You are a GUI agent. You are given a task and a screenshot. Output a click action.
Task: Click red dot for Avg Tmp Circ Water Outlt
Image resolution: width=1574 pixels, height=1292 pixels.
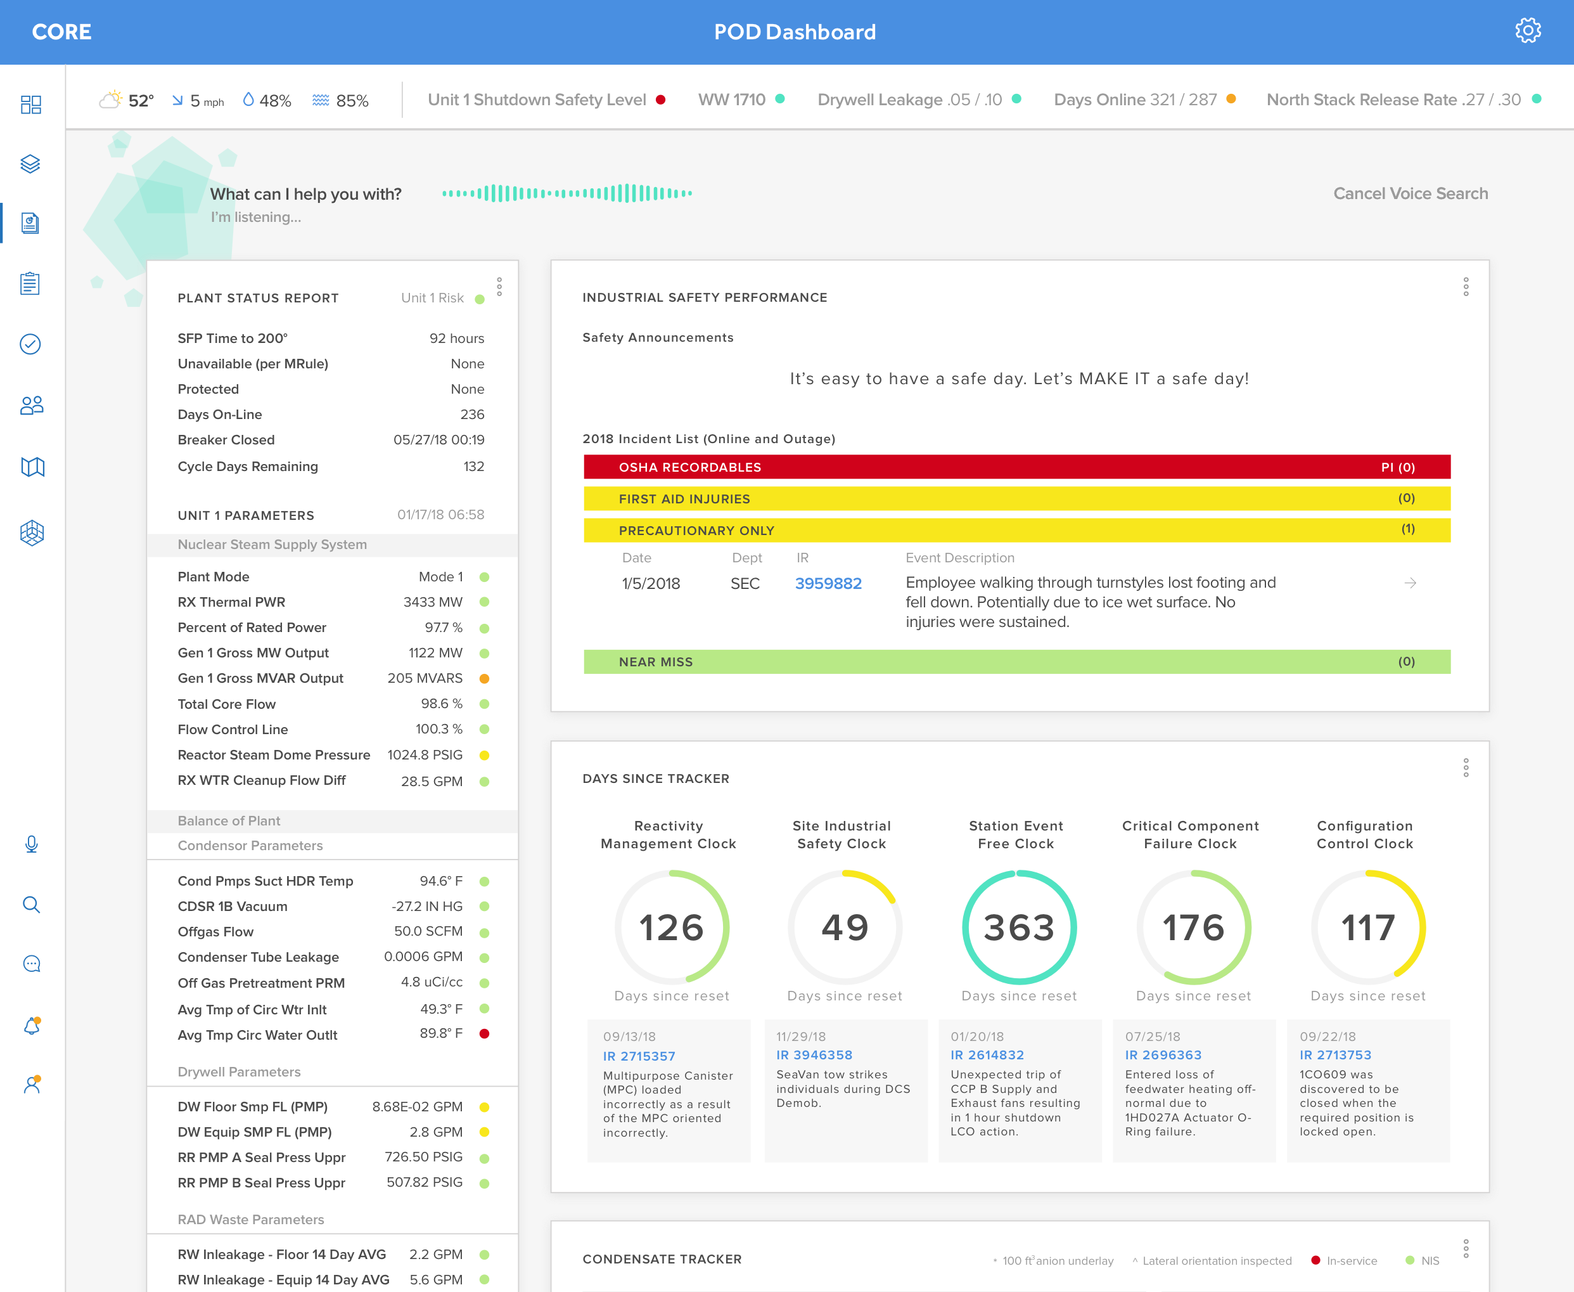484,1033
